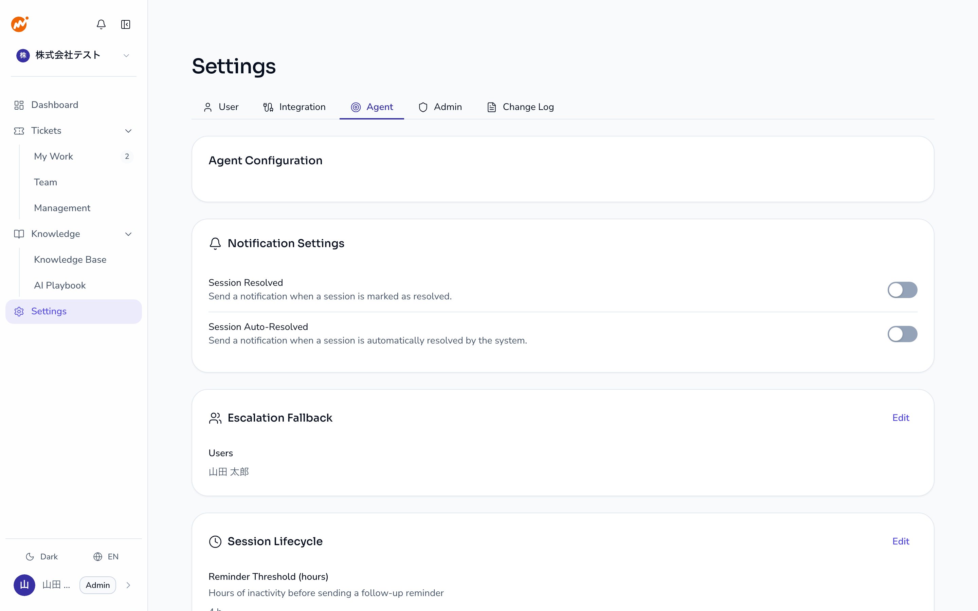Open the company switcher chevron
The height and width of the screenshot is (611, 978).
(x=126, y=55)
